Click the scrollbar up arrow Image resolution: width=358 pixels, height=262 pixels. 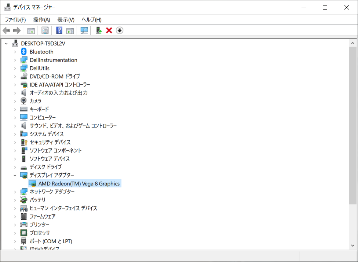click(x=353, y=43)
